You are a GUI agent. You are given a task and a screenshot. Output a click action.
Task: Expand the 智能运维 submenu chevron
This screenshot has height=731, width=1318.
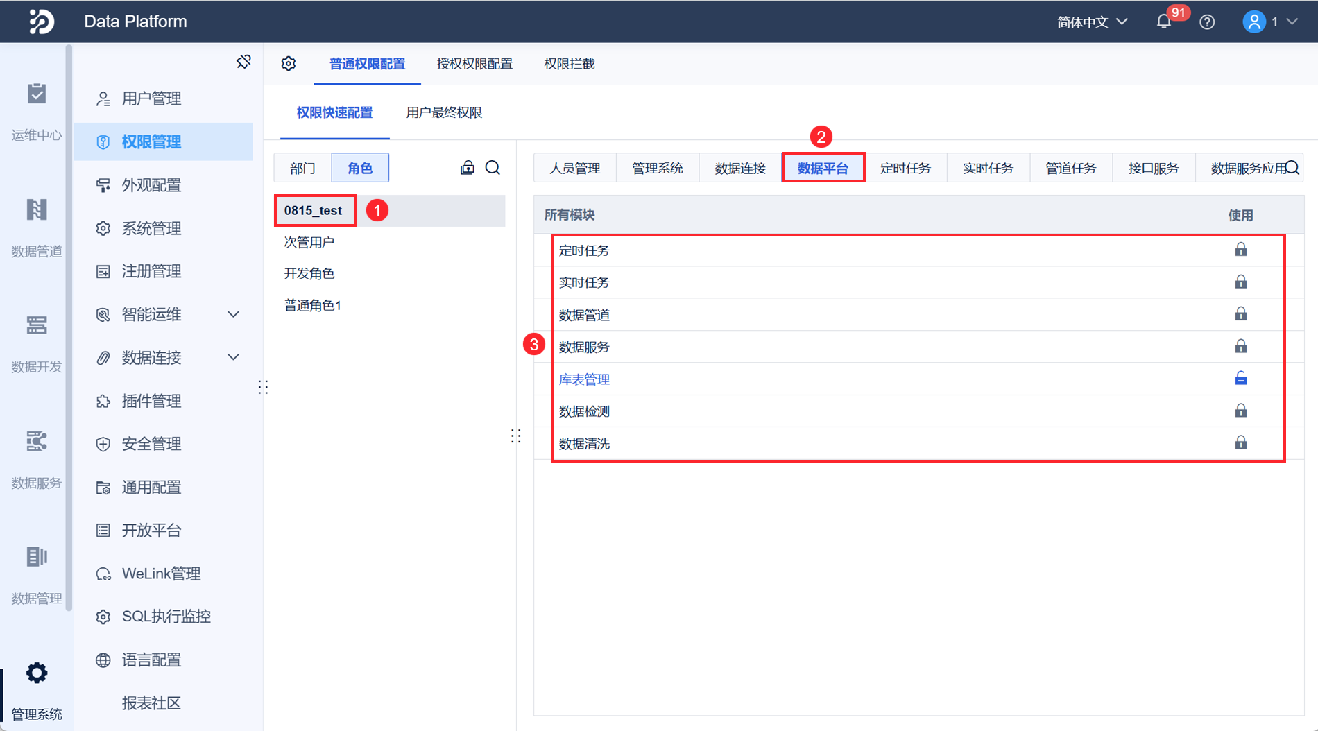coord(234,314)
